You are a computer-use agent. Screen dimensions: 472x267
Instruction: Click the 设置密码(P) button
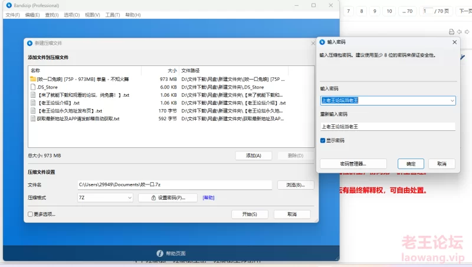[168, 197]
